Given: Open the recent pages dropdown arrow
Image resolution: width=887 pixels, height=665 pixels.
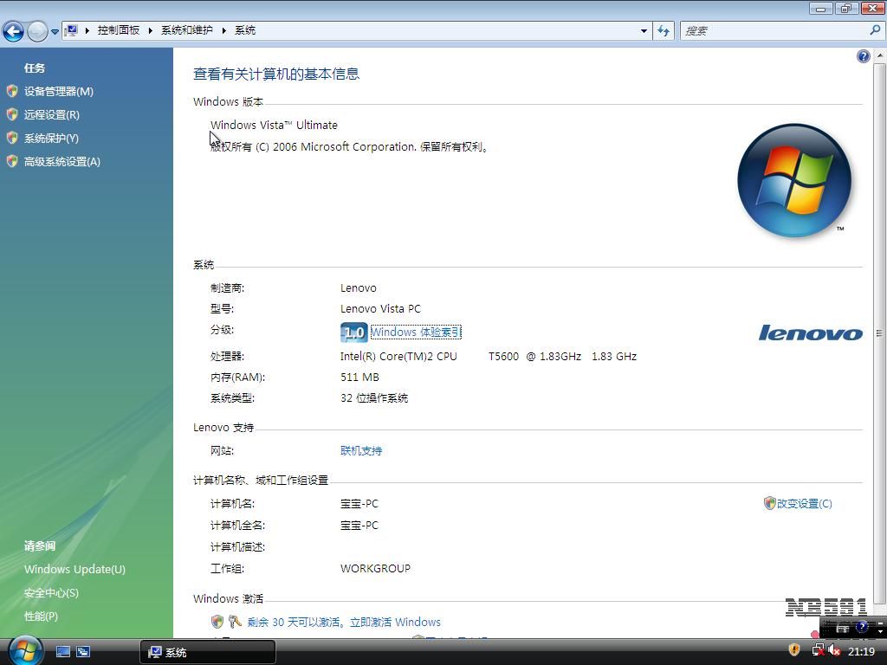Looking at the screenshot, I should [55, 31].
